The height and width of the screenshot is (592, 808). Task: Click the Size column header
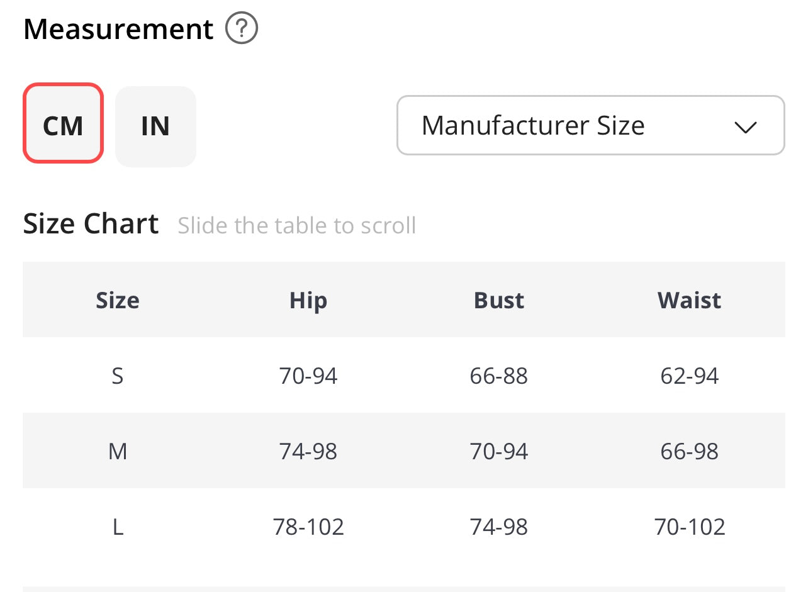pos(118,300)
